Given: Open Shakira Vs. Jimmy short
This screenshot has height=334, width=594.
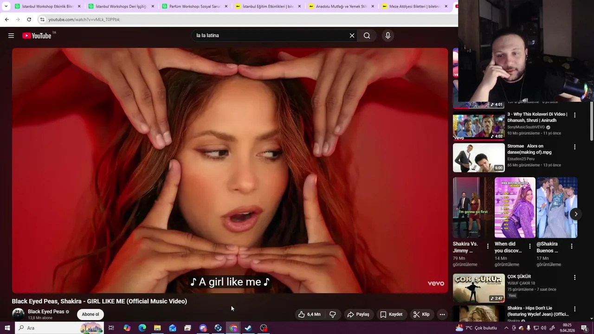Looking at the screenshot, I should pyautogui.click(x=473, y=207).
